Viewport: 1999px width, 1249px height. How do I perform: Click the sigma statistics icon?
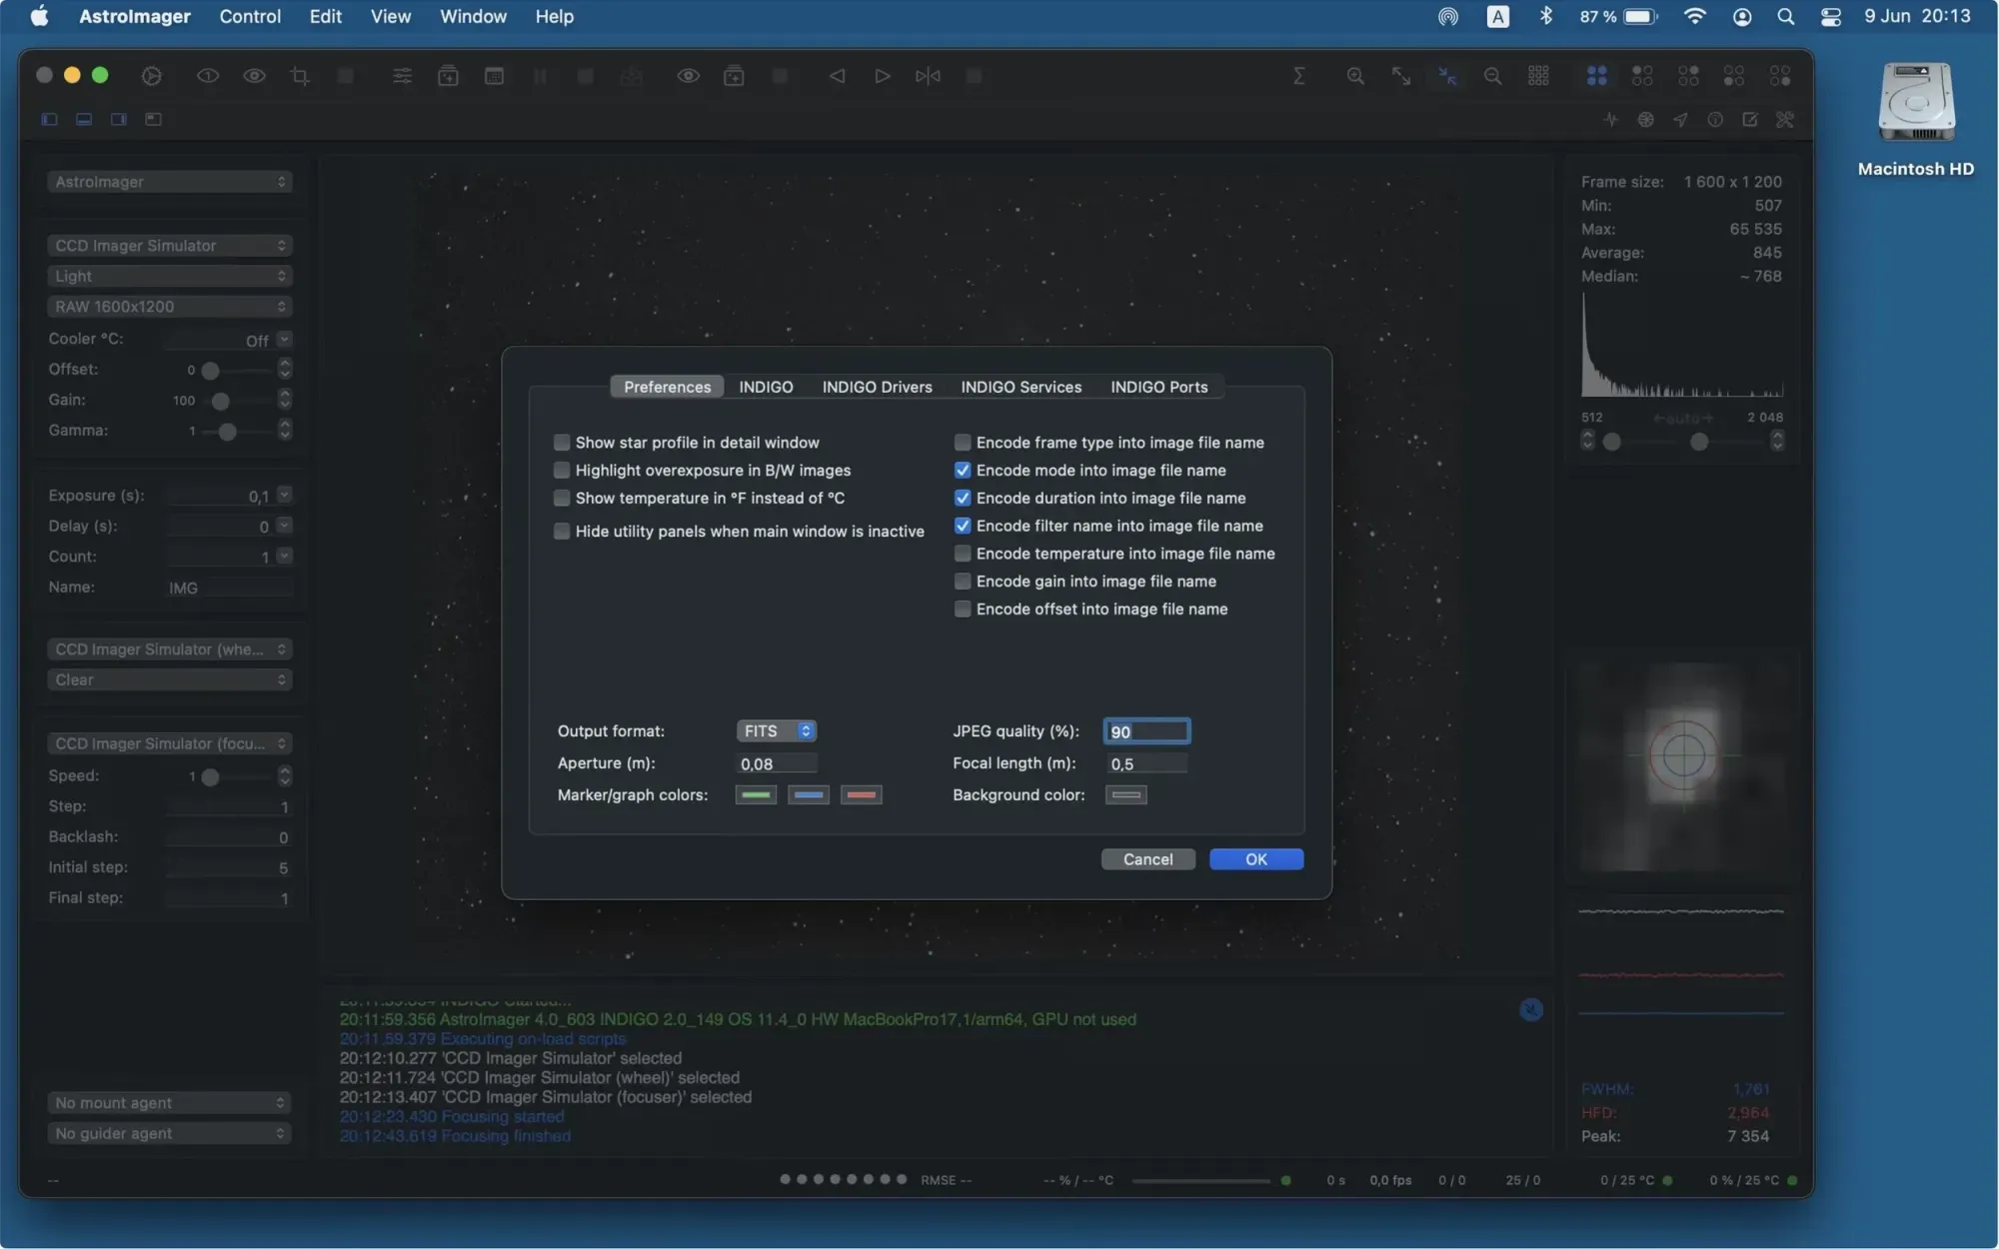point(1298,76)
